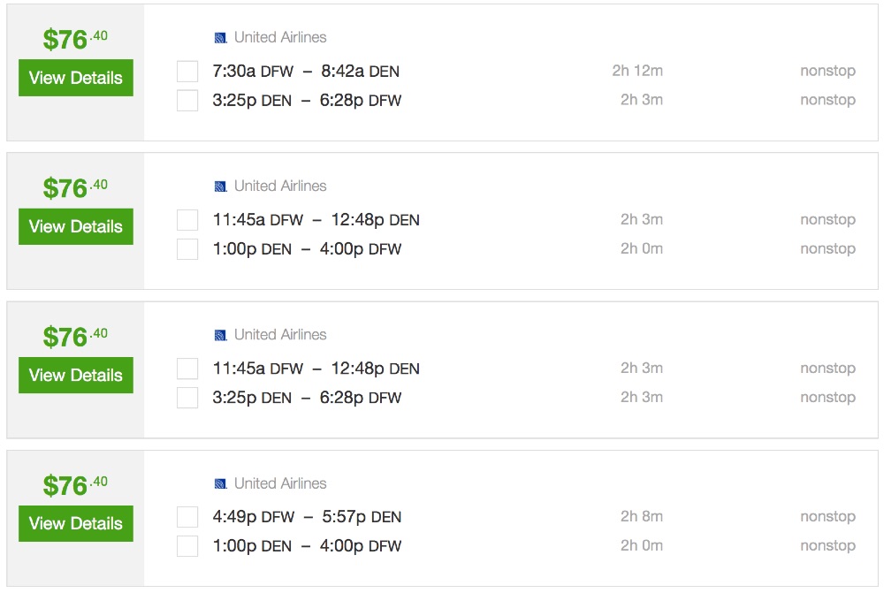Click United logo for 11:45a outbound, 3:25p return

click(x=221, y=335)
